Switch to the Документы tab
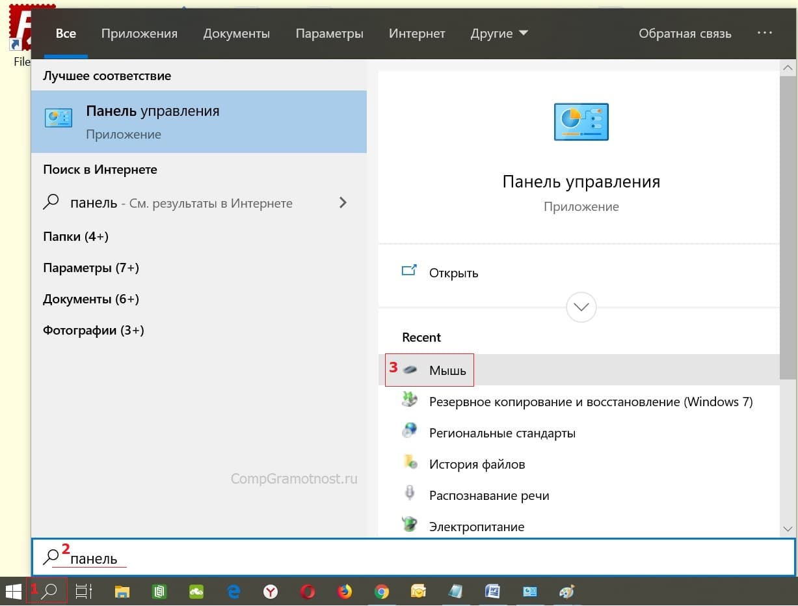The height and width of the screenshot is (606, 798). click(236, 34)
